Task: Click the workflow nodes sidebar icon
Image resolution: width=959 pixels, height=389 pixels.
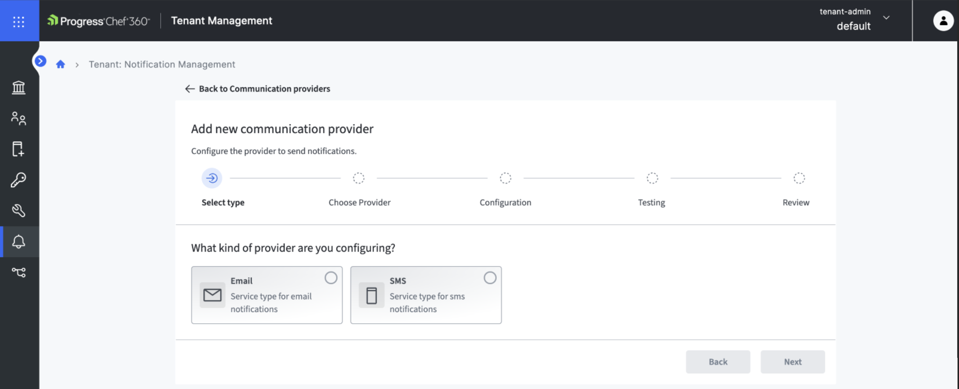Action: [19, 272]
